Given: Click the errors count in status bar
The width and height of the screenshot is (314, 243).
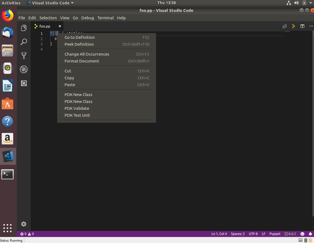Looking at the screenshot, I should click(23, 234).
